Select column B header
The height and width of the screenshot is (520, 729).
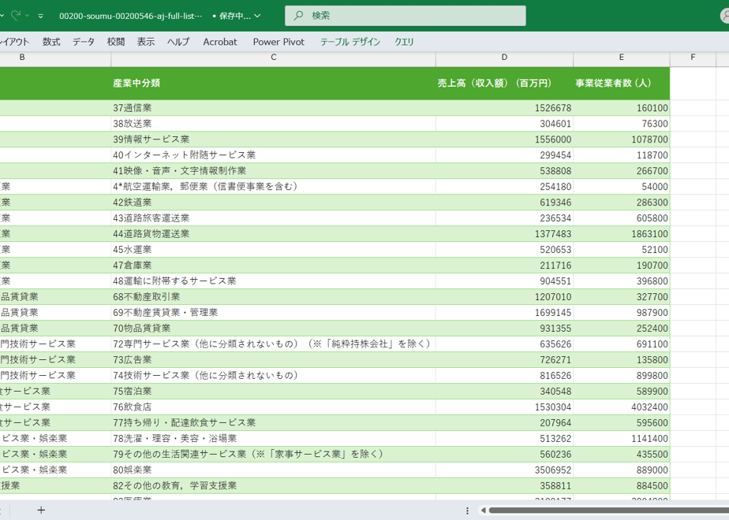point(22,58)
